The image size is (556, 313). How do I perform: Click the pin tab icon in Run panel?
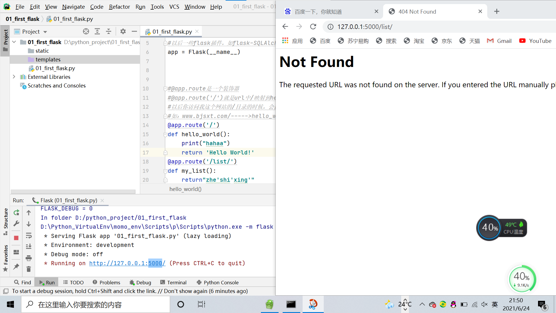tap(16, 266)
